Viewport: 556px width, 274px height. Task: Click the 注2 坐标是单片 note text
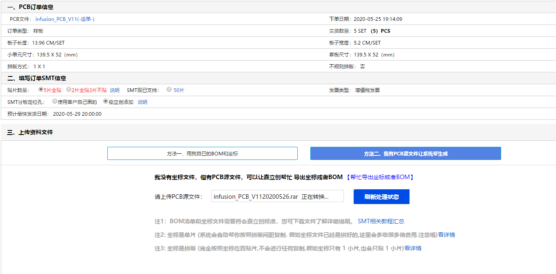tap(296, 235)
